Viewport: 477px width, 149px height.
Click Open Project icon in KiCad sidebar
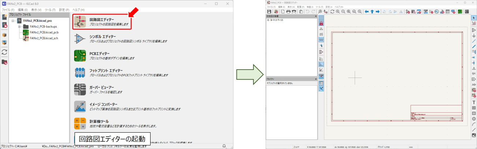(x=4, y=25)
